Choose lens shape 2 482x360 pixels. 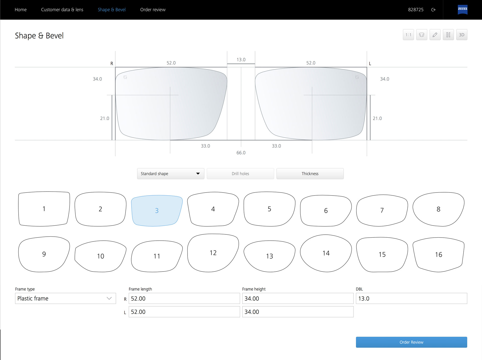(x=100, y=209)
